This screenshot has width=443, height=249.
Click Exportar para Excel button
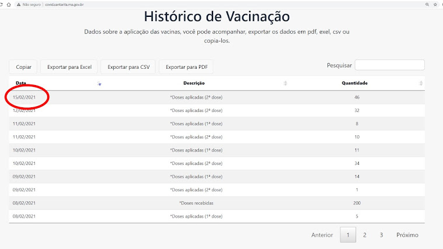pyautogui.click(x=69, y=67)
